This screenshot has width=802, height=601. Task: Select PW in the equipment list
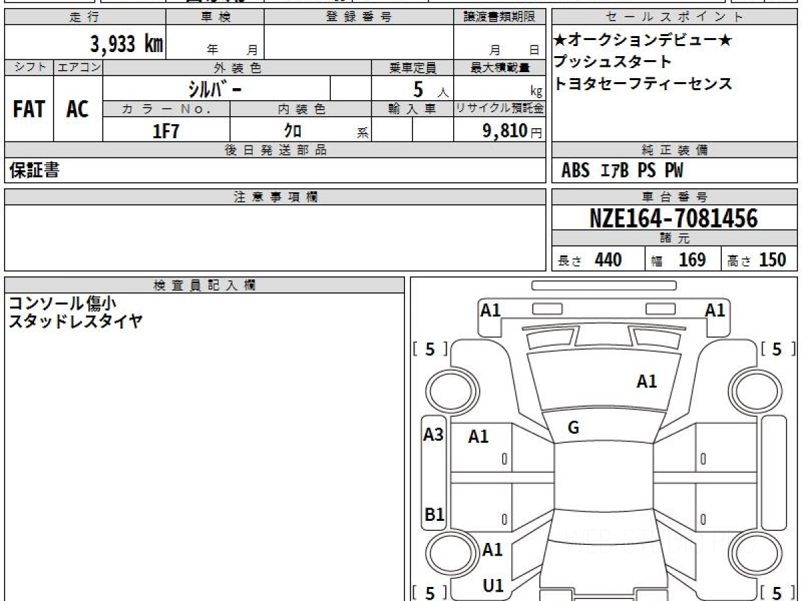(x=674, y=171)
